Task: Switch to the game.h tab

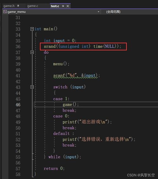Action: (x=9, y=6)
